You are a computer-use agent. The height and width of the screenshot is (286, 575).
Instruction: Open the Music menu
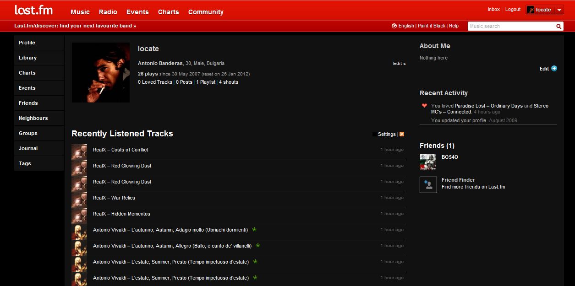click(80, 12)
